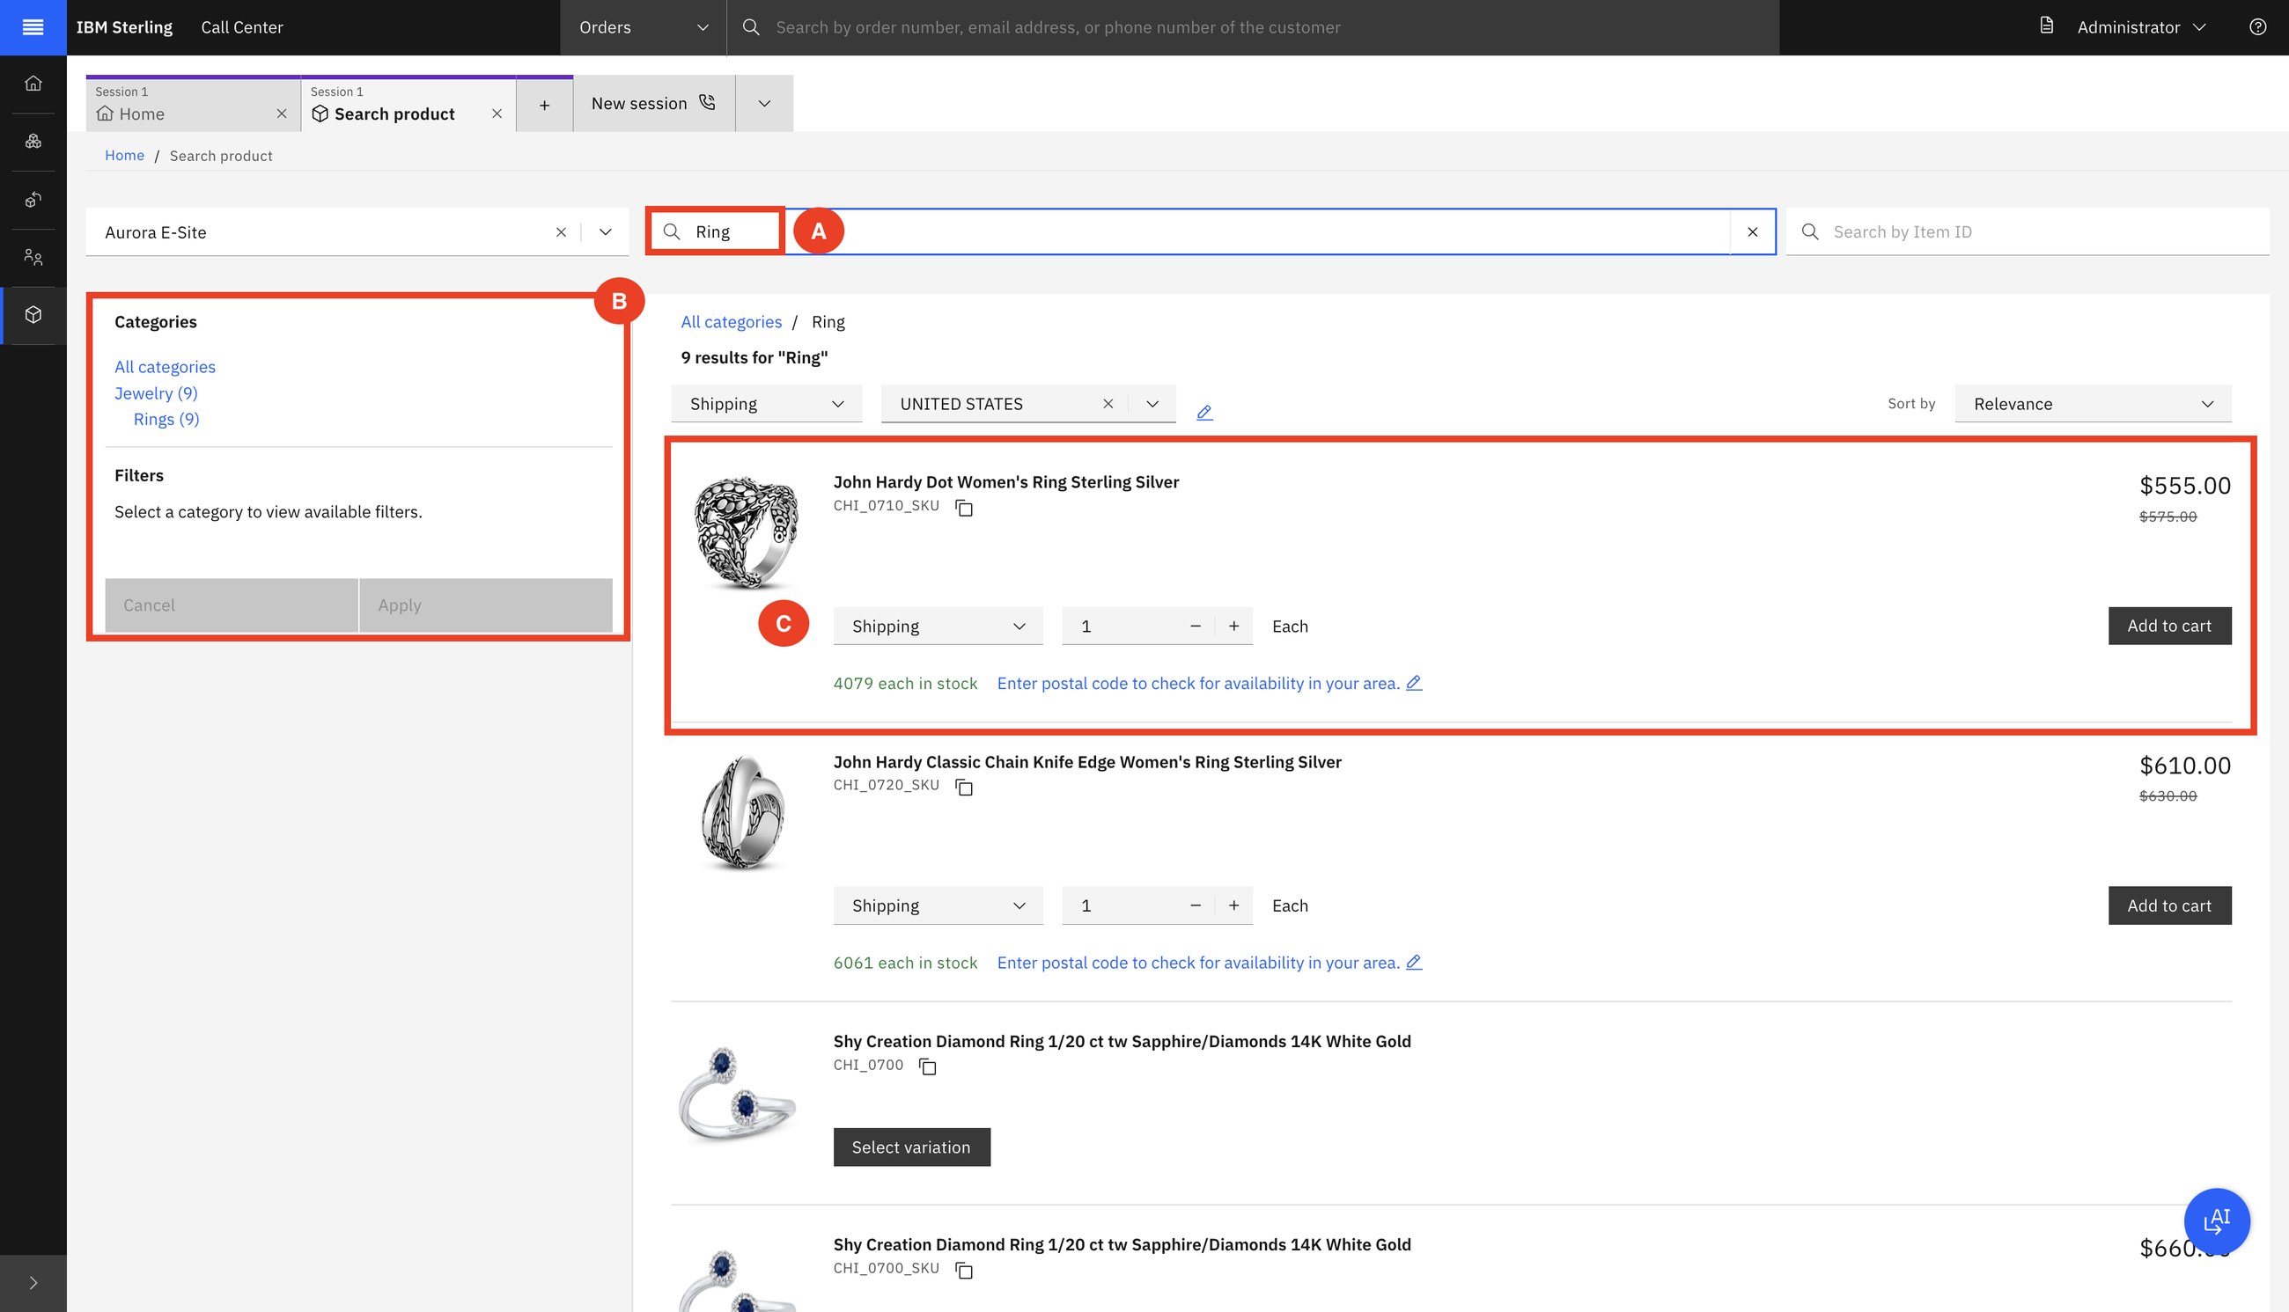Copy the CHI_0720_SKU item ID
This screenshot has width=2289, height=1312.
[964, 788]
